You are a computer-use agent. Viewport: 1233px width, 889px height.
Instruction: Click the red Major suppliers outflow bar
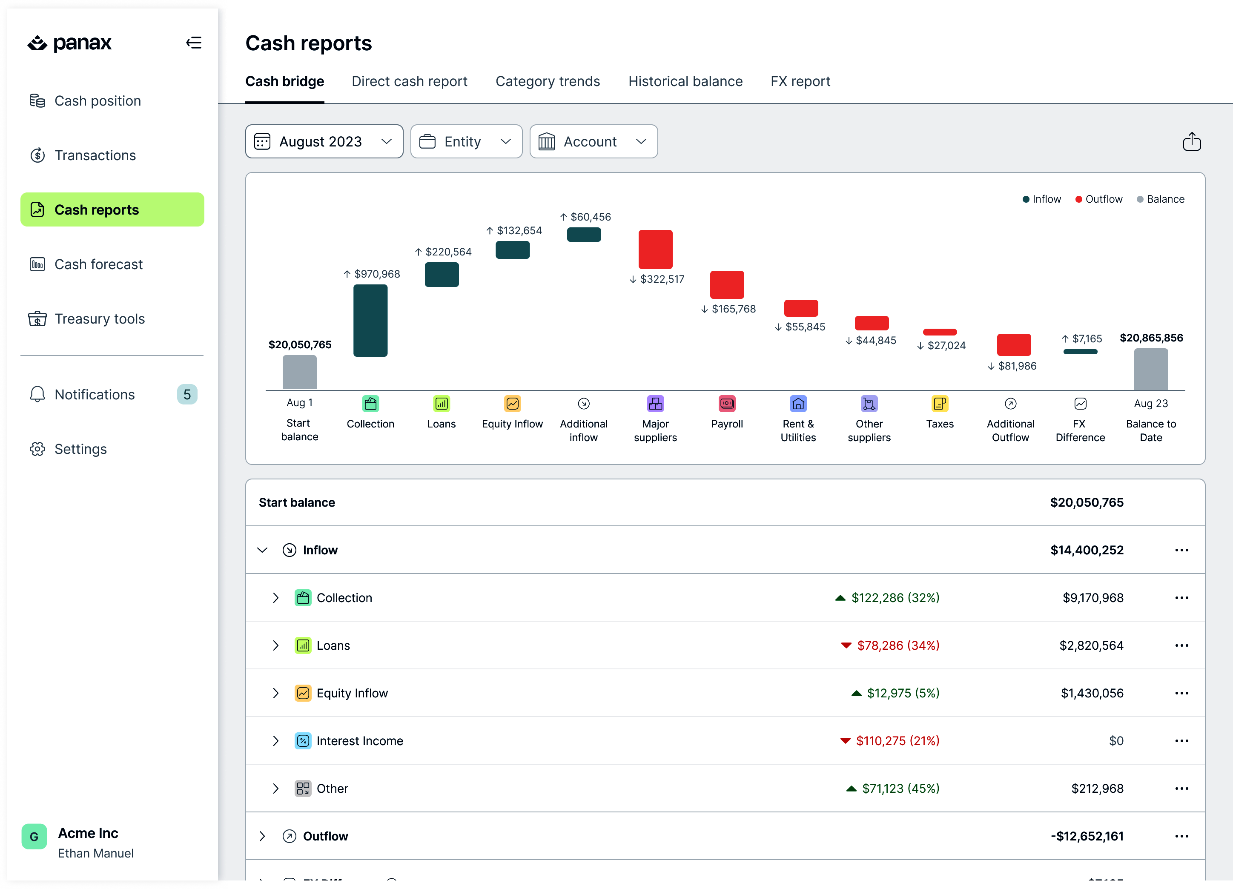(655, 249)
